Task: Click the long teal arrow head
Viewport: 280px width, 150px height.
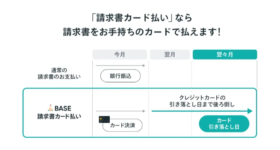Action: (x=250, y=111)
